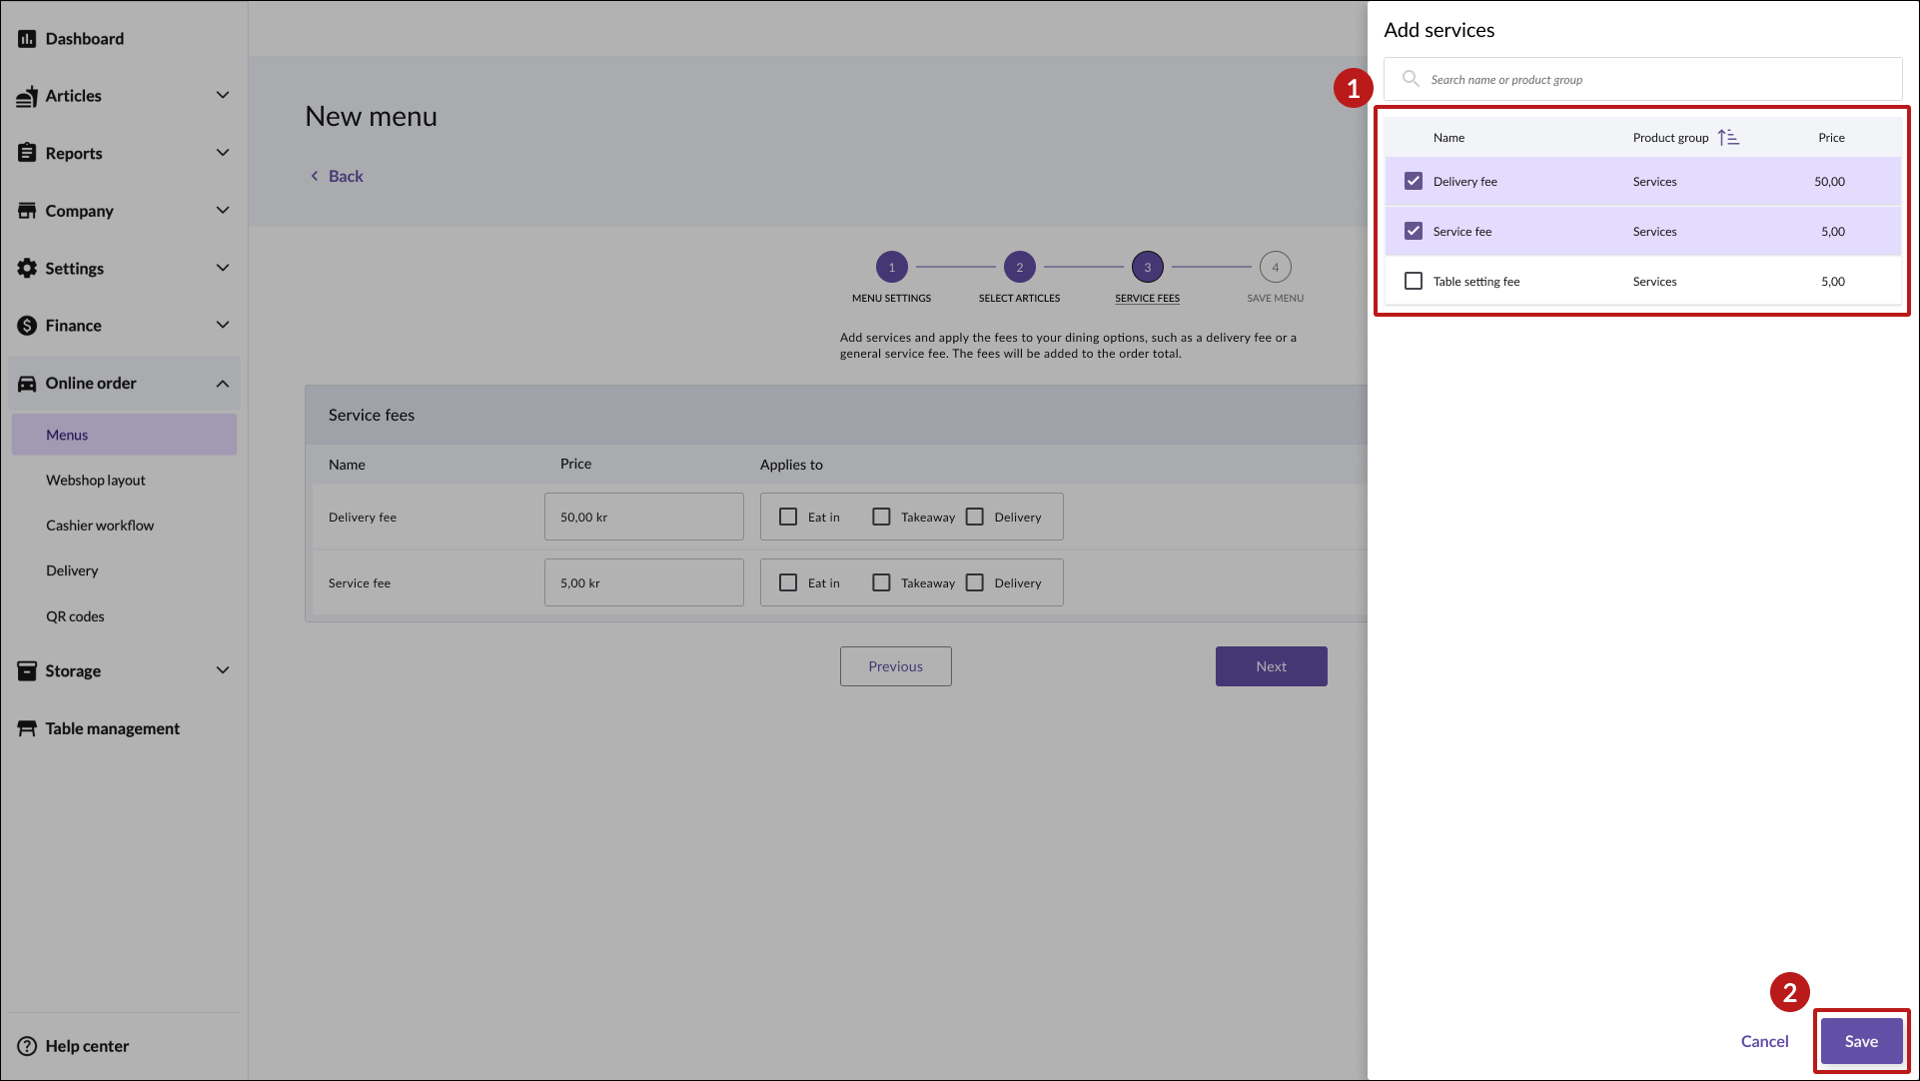
Task: Open the Help center link
Action: (x=87, y=1046)
